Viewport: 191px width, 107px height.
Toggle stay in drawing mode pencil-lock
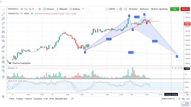pyautogui.click(x=3, y=62)
